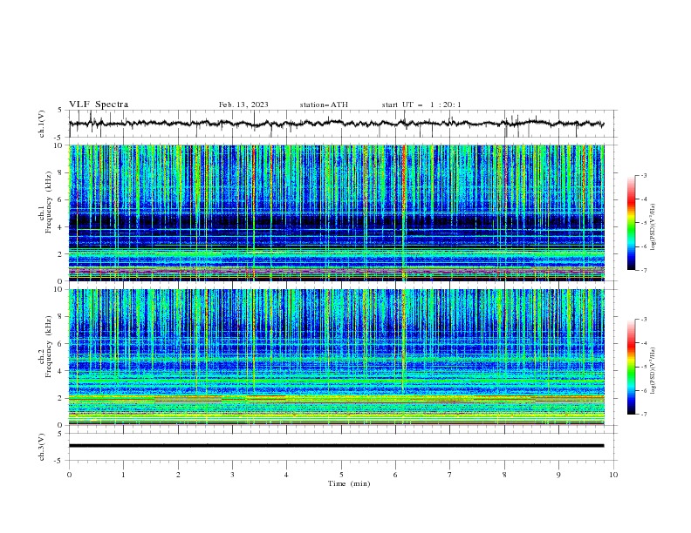Click the time axis tick label "5"
691x533 pixels.
(x=341, y=475)
